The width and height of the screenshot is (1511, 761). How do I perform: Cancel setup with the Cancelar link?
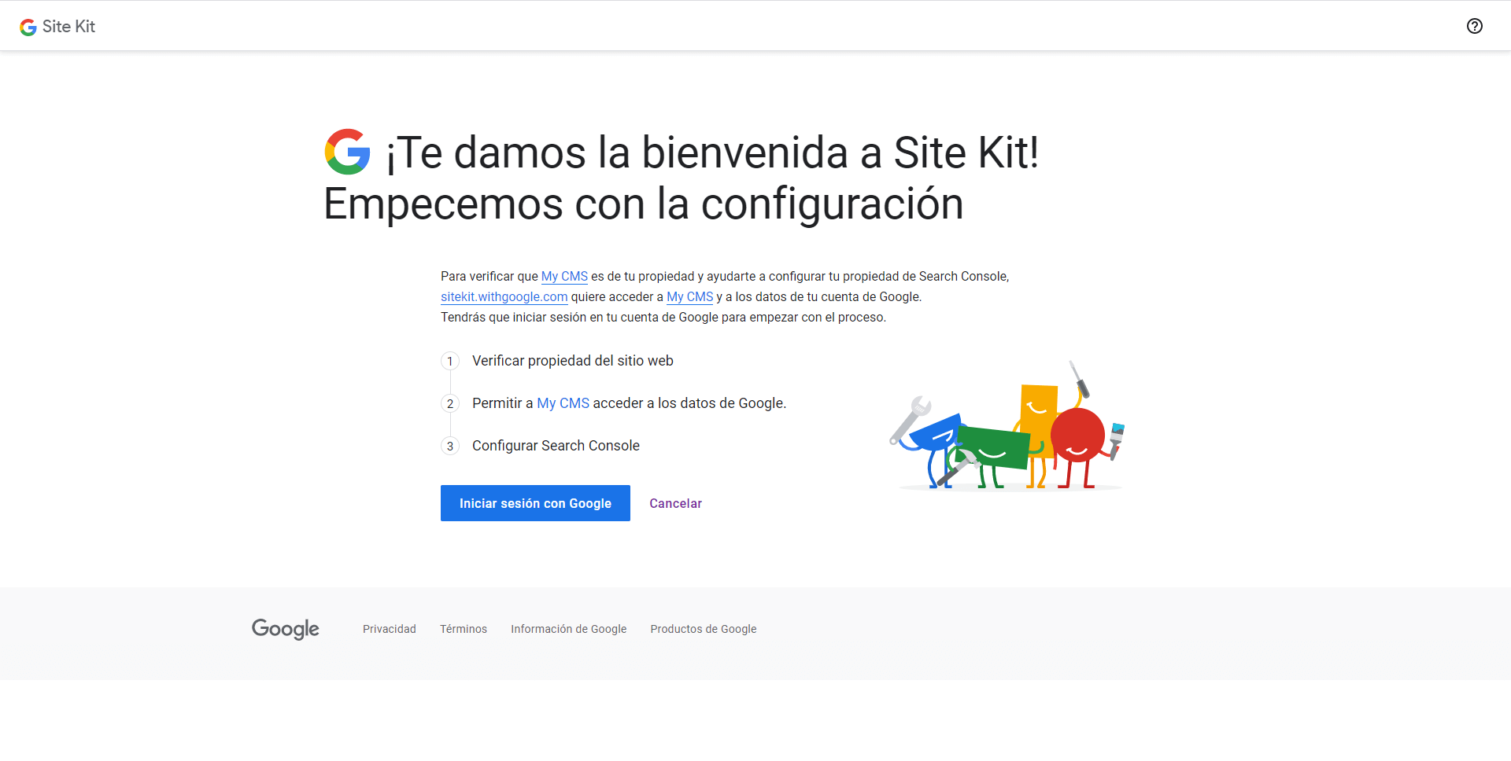click(675, 503)
